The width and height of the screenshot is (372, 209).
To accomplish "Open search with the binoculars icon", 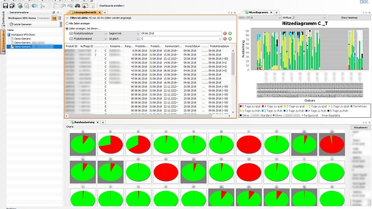I will (77, 5).
